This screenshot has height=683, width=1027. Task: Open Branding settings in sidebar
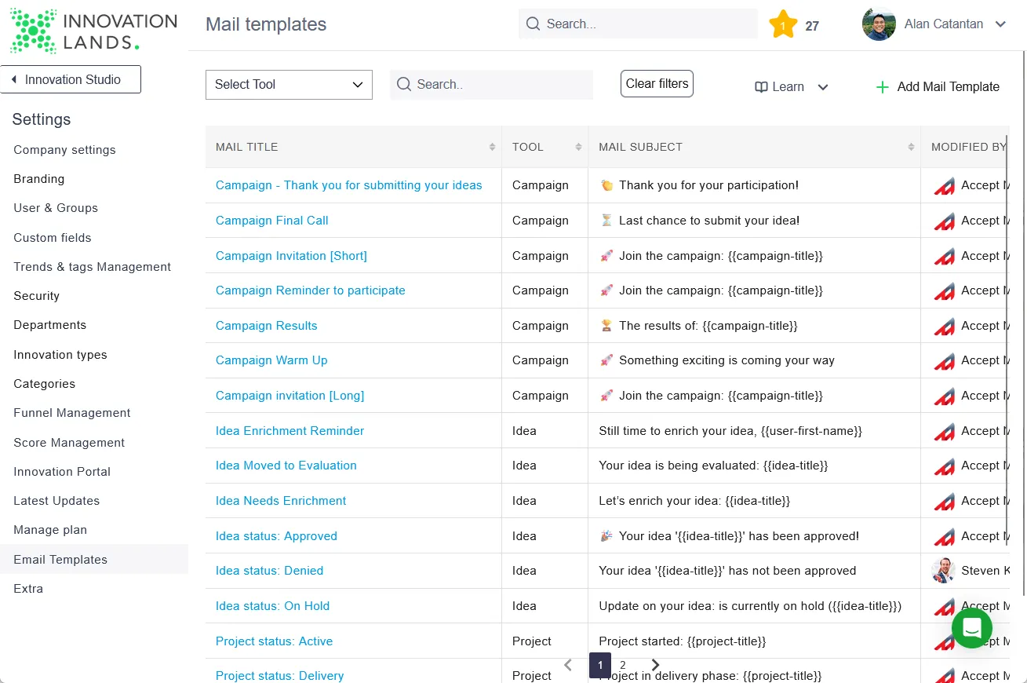click(39, 179)
